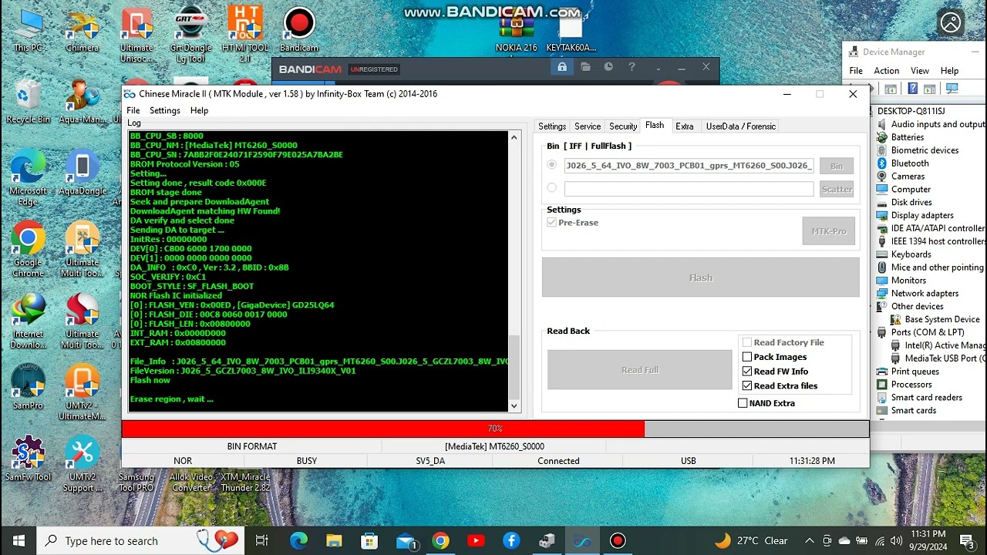The image size is (987, 555).
Task: Click the Bin file path field
Action: click(x=689, y=165)
